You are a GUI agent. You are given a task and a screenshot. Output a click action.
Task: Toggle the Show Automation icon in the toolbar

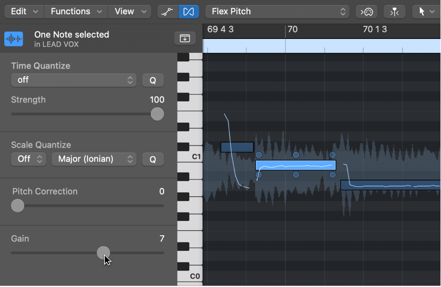coord(168,11)
